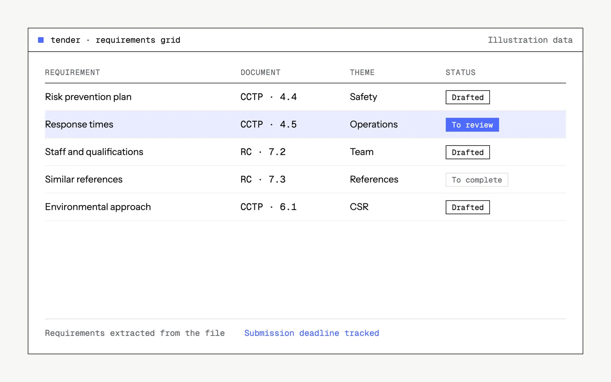Select 'Staff and qualifications' requirement

point(94,152)
